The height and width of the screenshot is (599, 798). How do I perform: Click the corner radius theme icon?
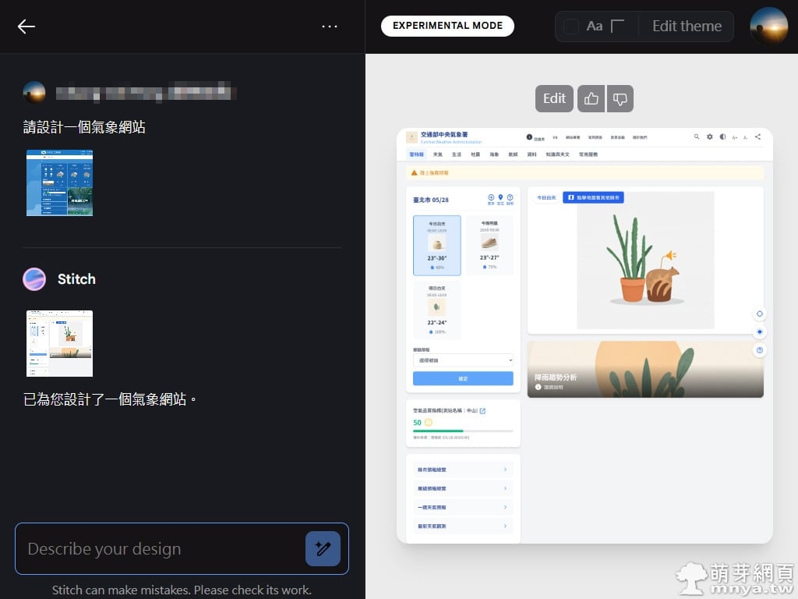click(618, 27)
